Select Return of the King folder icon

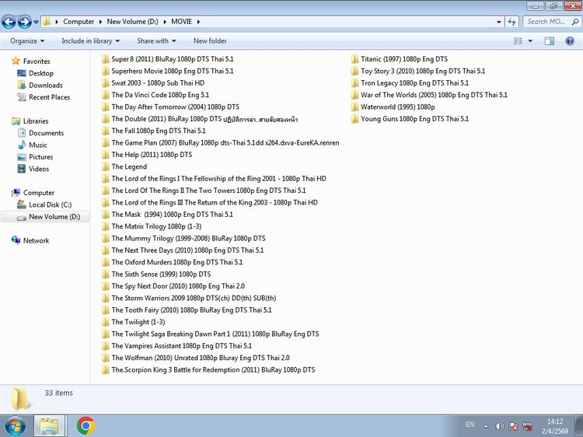(x=105, y=202)
